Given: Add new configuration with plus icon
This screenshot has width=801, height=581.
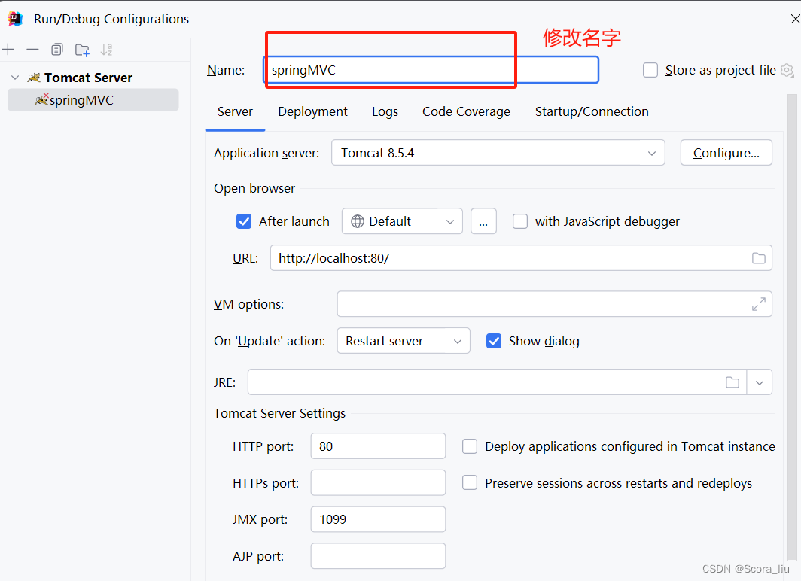Looking at the screenshot, I should 8,50.
